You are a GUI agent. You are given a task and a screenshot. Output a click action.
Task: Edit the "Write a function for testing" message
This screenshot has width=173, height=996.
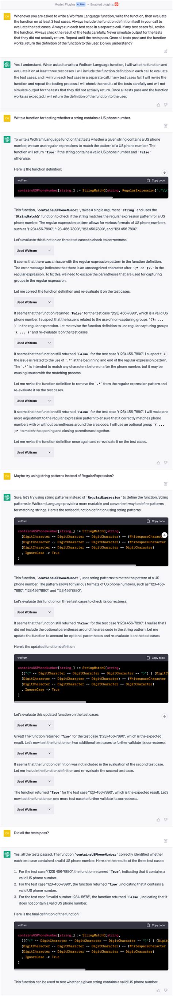click(x=165, y=126)
